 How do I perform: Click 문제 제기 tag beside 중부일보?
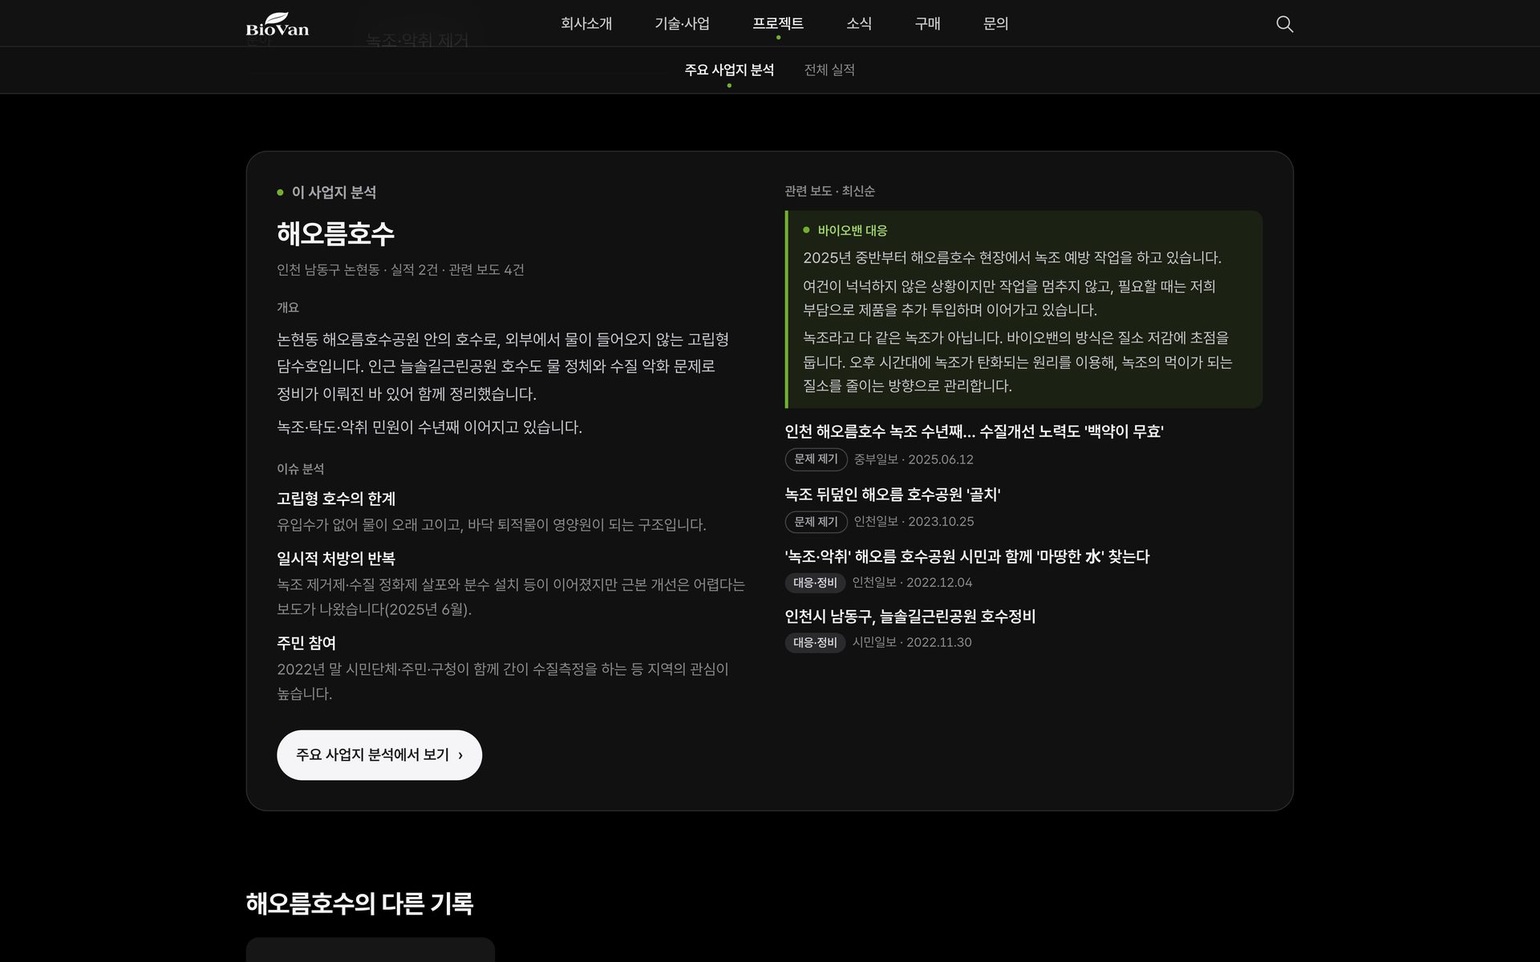(816, 459)
